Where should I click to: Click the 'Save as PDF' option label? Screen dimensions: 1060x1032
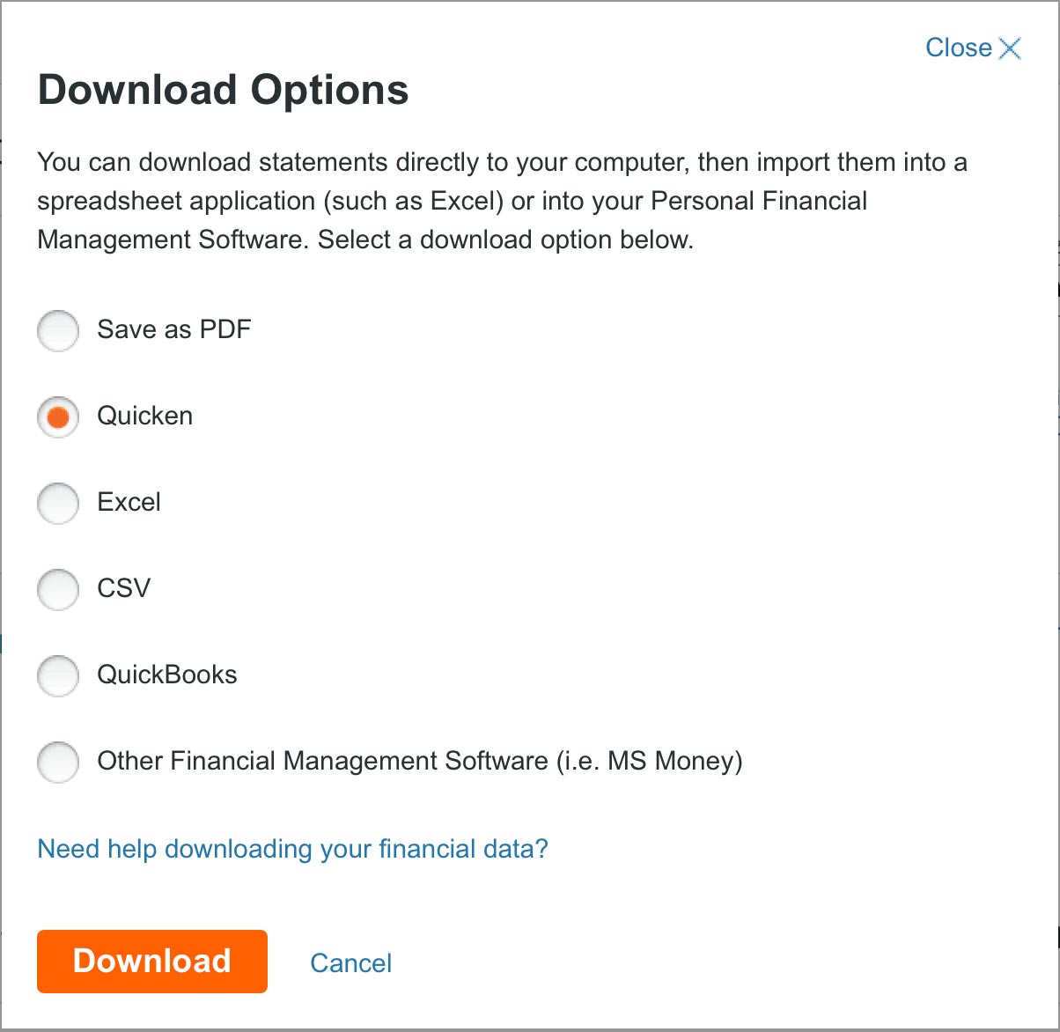point(174,329)
